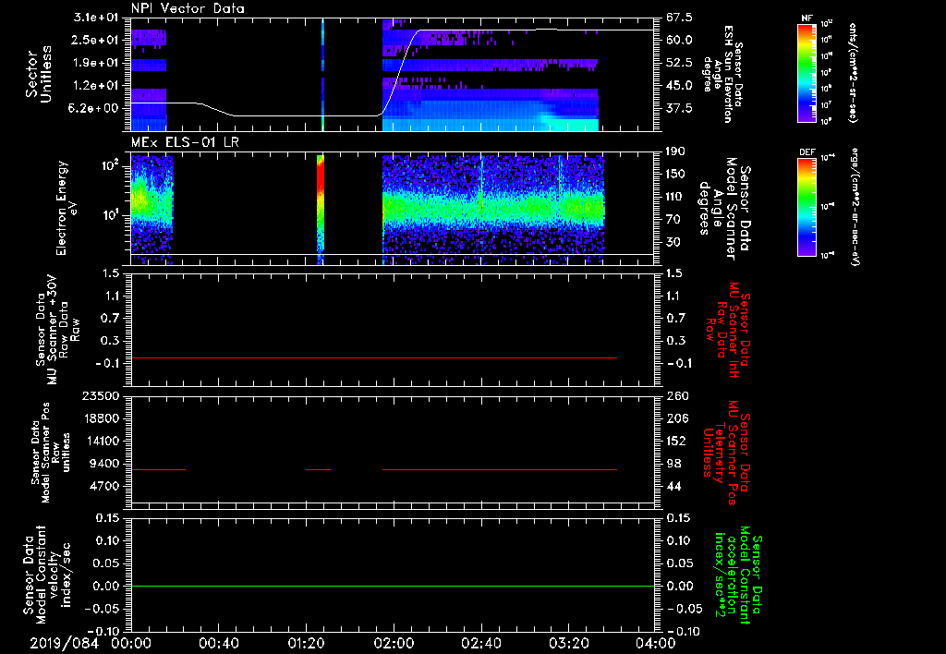Viewport: 946px width, 654px height.
Task: Click the "206" telemetry tick label
Action: click(x=676, y=418)
